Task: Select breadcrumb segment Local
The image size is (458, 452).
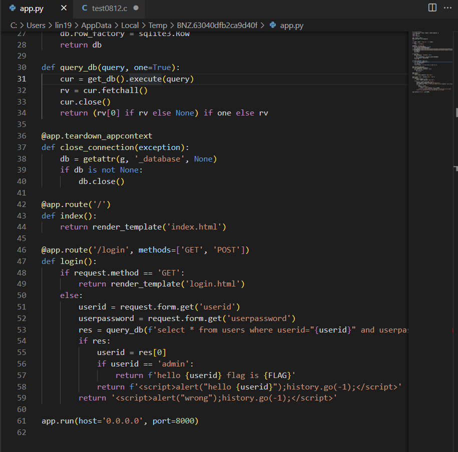Action: [x=130, y=25]
